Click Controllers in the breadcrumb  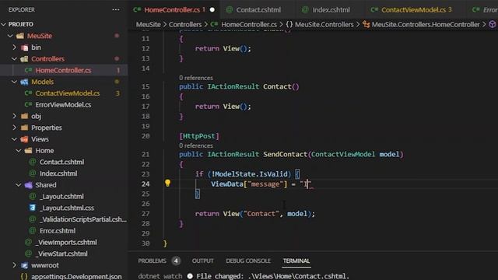pos(185,24)
